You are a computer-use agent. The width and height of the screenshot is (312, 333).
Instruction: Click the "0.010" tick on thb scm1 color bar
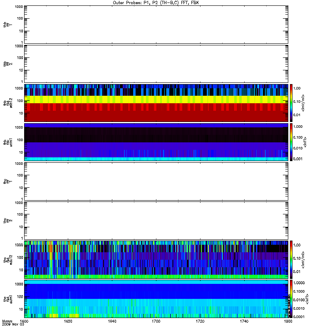(298, 148)
